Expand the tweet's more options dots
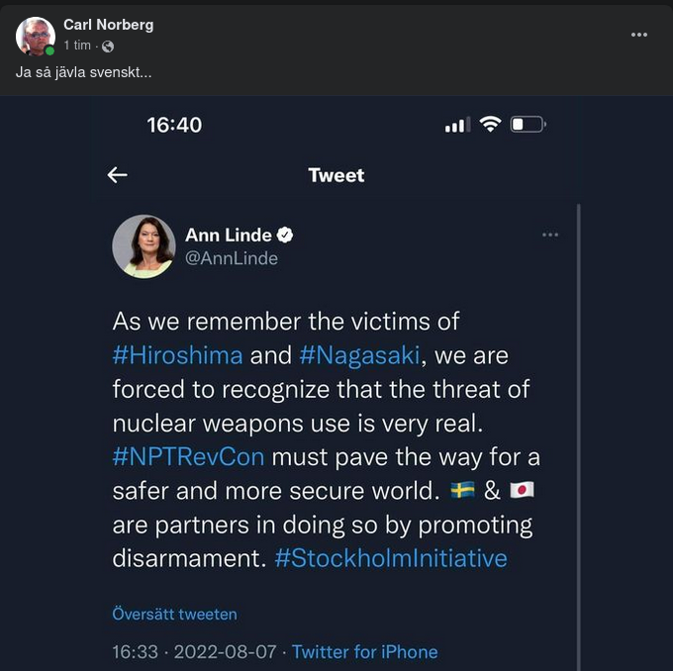This screenshot has width=673, height=671. tap(550, 236)
